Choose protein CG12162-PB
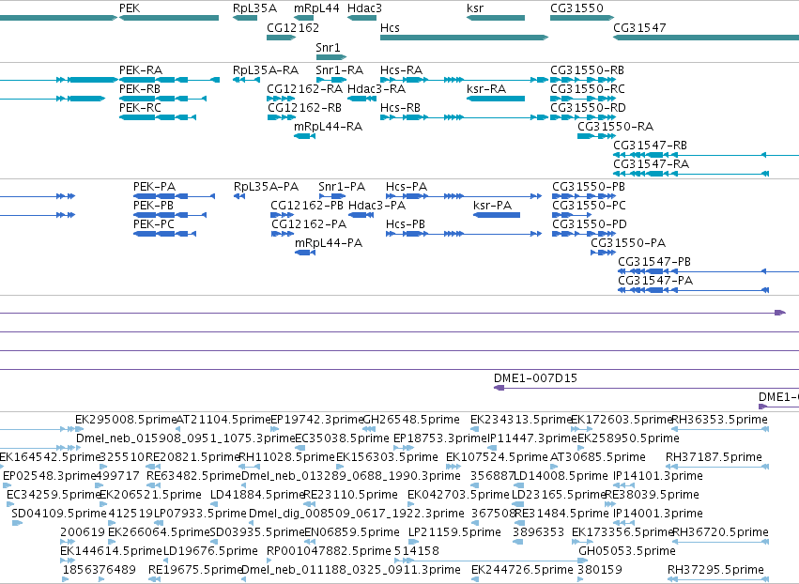Viewport: 799px width, 584px height. pyautogui.click(x=282, y=215)
